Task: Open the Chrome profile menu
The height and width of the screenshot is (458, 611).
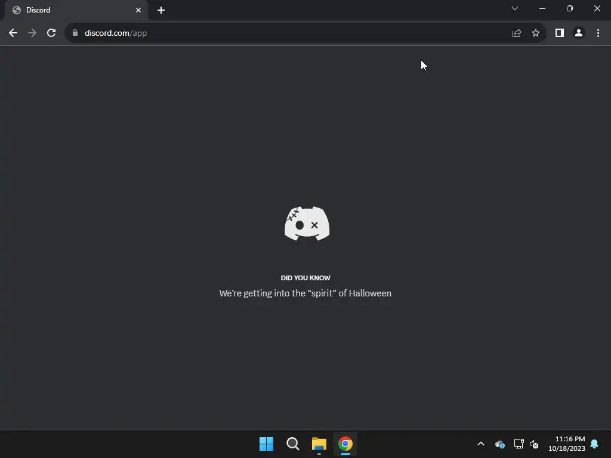Action: point(579,33)
